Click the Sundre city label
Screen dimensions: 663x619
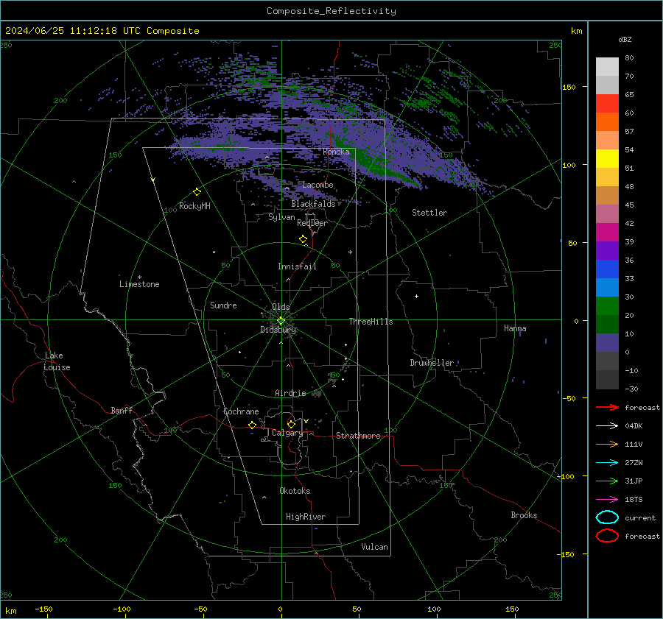[223, 305]
